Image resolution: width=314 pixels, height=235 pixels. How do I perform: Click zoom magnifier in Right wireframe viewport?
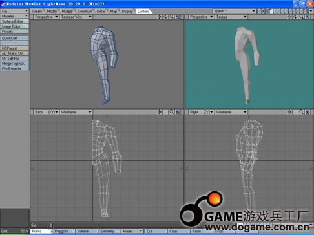point(302,112)
